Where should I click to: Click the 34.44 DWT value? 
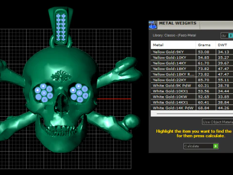pyautogui.click(x=223, y=91)
